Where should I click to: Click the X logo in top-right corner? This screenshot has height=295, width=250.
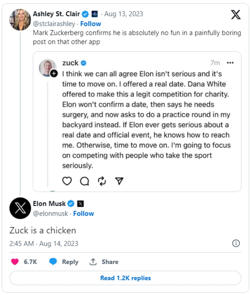pos(235,15)
